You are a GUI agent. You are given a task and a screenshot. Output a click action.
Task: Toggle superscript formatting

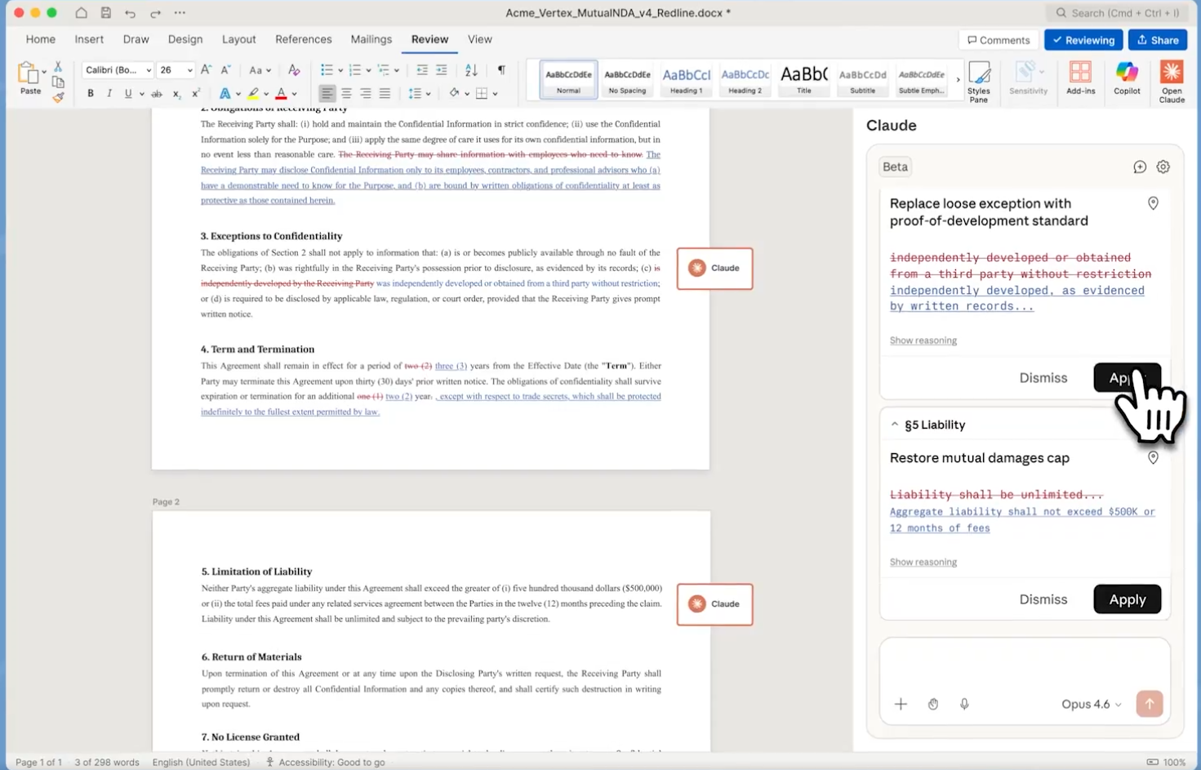pos(196,94)
